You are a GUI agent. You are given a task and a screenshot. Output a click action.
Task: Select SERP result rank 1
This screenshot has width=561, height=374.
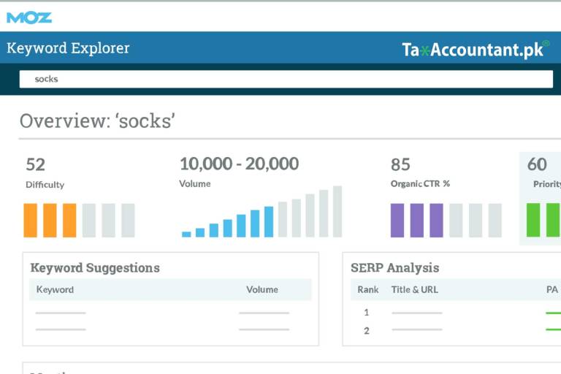[x=367, y=313]
